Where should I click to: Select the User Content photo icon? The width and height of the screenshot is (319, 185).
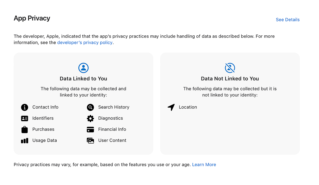[x=90, y=140]
